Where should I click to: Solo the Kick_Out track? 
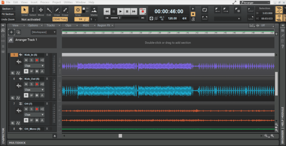[x=31, y=84]
